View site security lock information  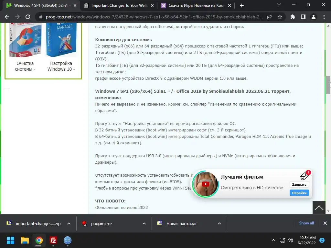click(x=41, y=17)
